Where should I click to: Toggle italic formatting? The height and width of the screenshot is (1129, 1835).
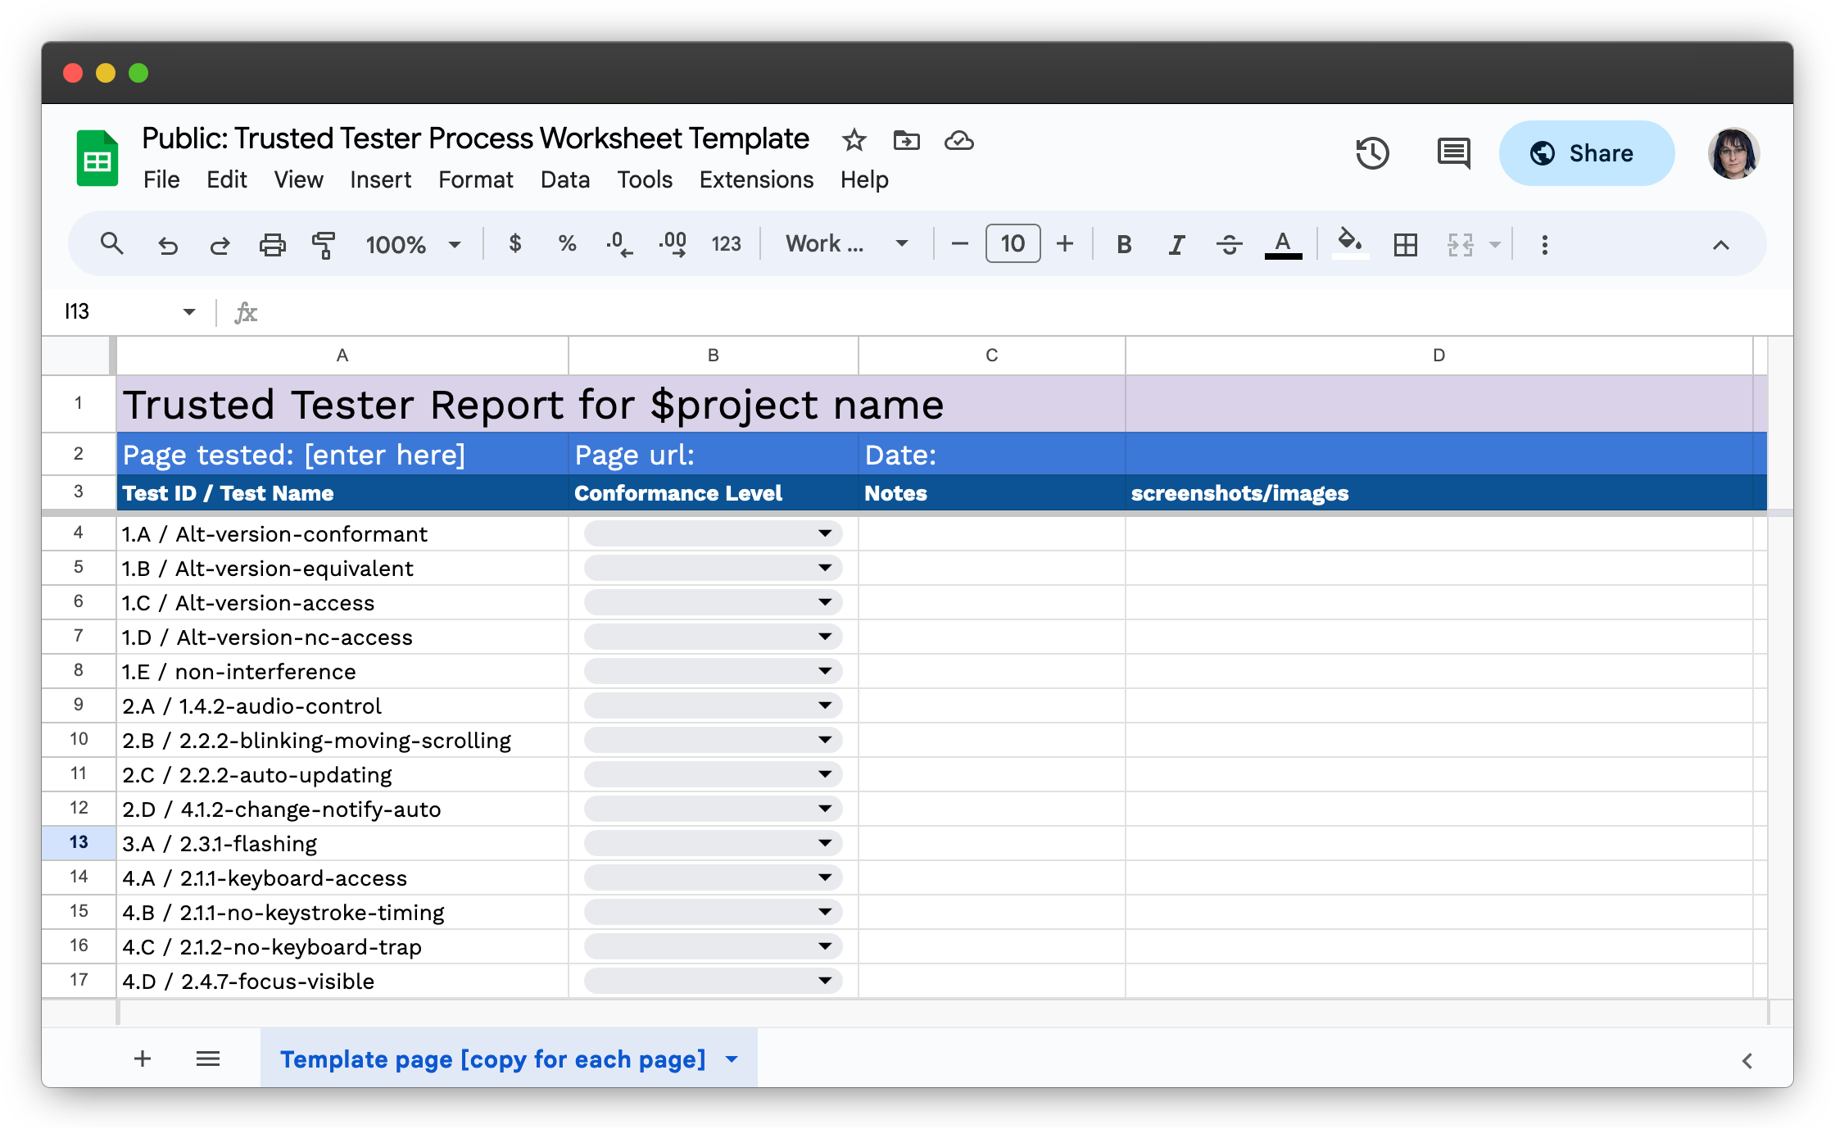coord(1176,244)
